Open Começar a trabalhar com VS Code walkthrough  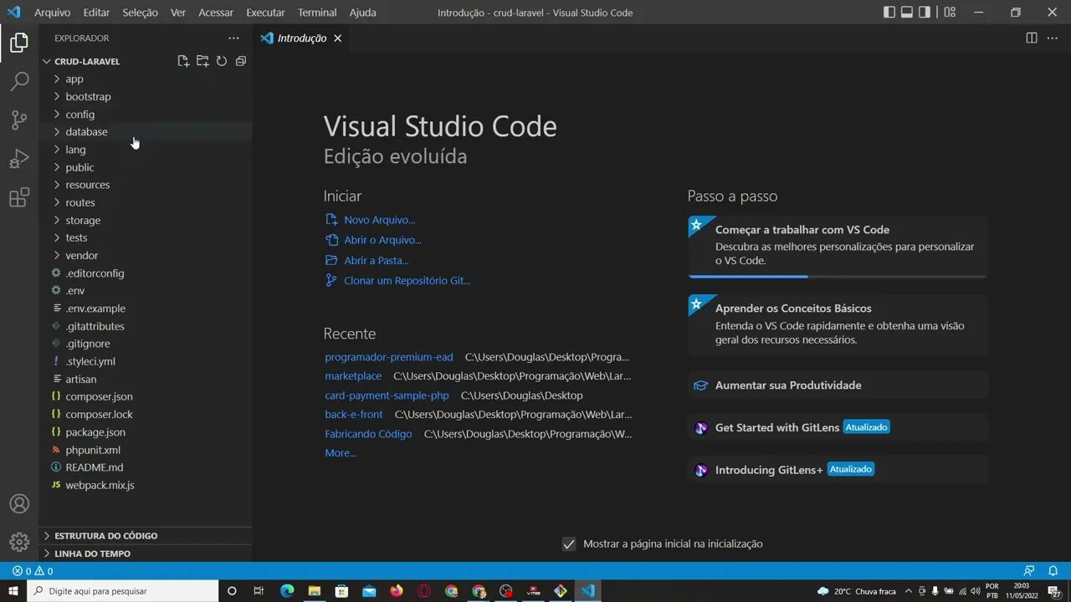click(x=838, y=247)
